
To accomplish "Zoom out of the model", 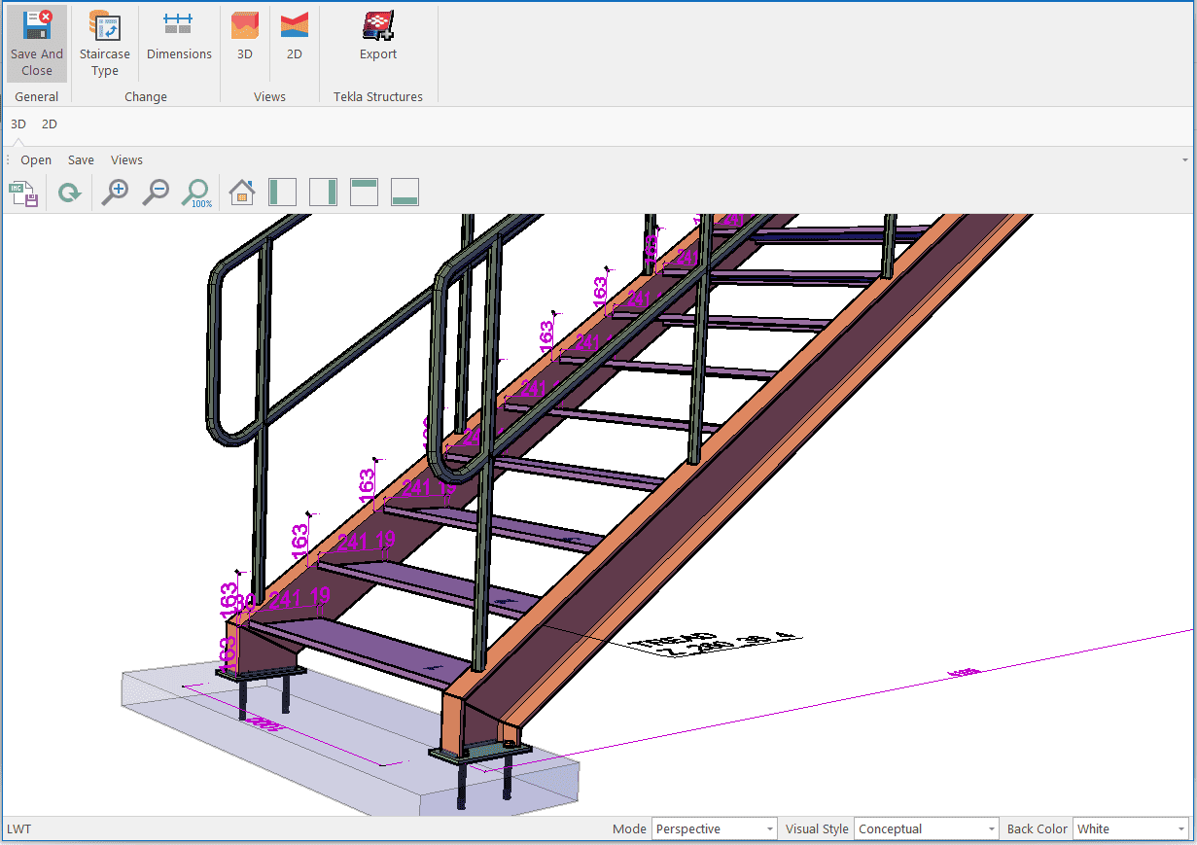I will click(156, 194).
